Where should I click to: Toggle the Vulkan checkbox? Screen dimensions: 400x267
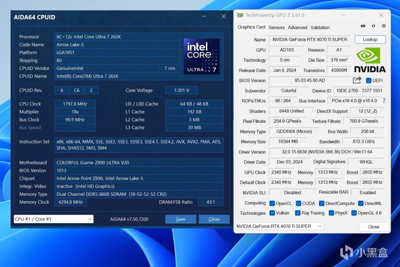pos(272,213)
